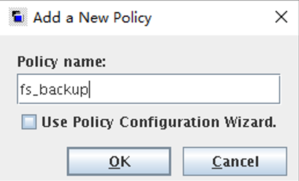
Task: Enable Use Policy Configuration Wizard checkbox
Action: pos(29,122)
